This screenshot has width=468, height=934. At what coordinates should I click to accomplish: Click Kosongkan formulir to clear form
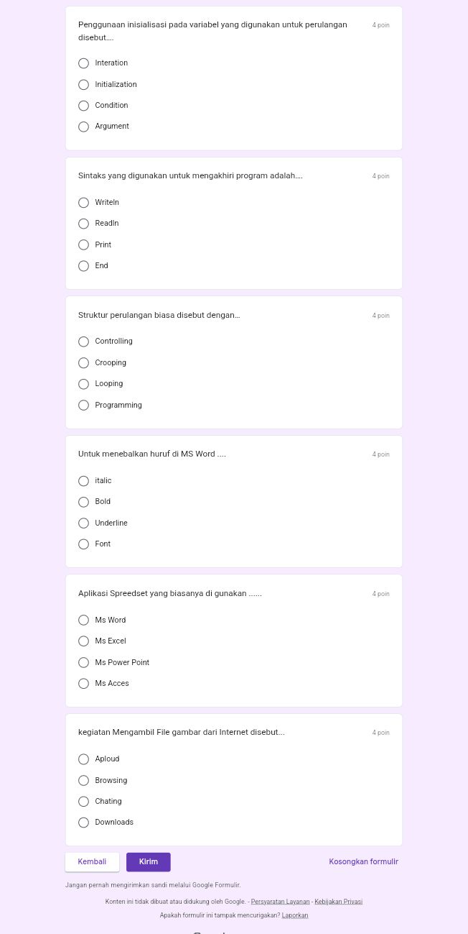363,862
